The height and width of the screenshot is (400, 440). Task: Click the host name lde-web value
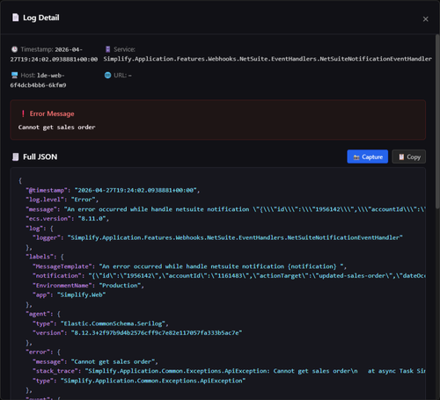click(x=38, y=80)
